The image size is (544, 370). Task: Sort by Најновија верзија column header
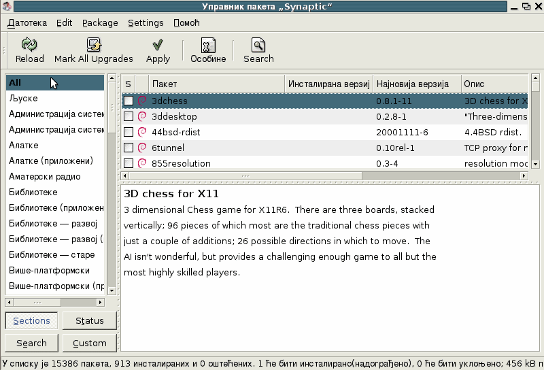click(417, 84)
